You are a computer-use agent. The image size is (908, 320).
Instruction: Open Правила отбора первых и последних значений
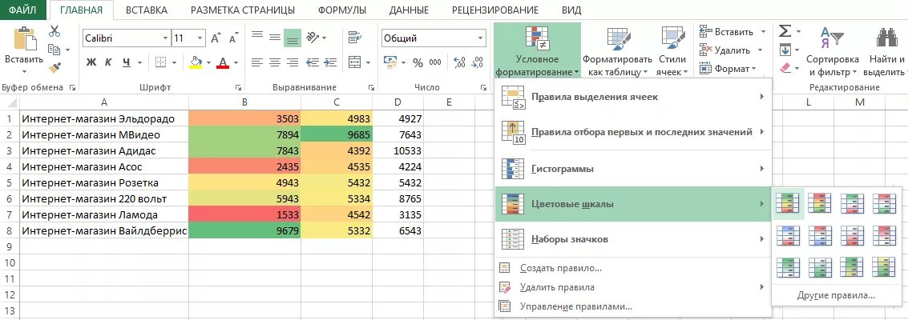(633, 132)
